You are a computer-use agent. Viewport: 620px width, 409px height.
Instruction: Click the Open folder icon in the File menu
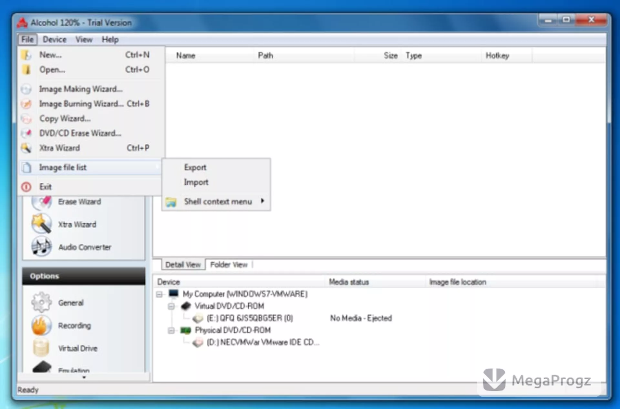pyautogui.click(x=26, y=70)
